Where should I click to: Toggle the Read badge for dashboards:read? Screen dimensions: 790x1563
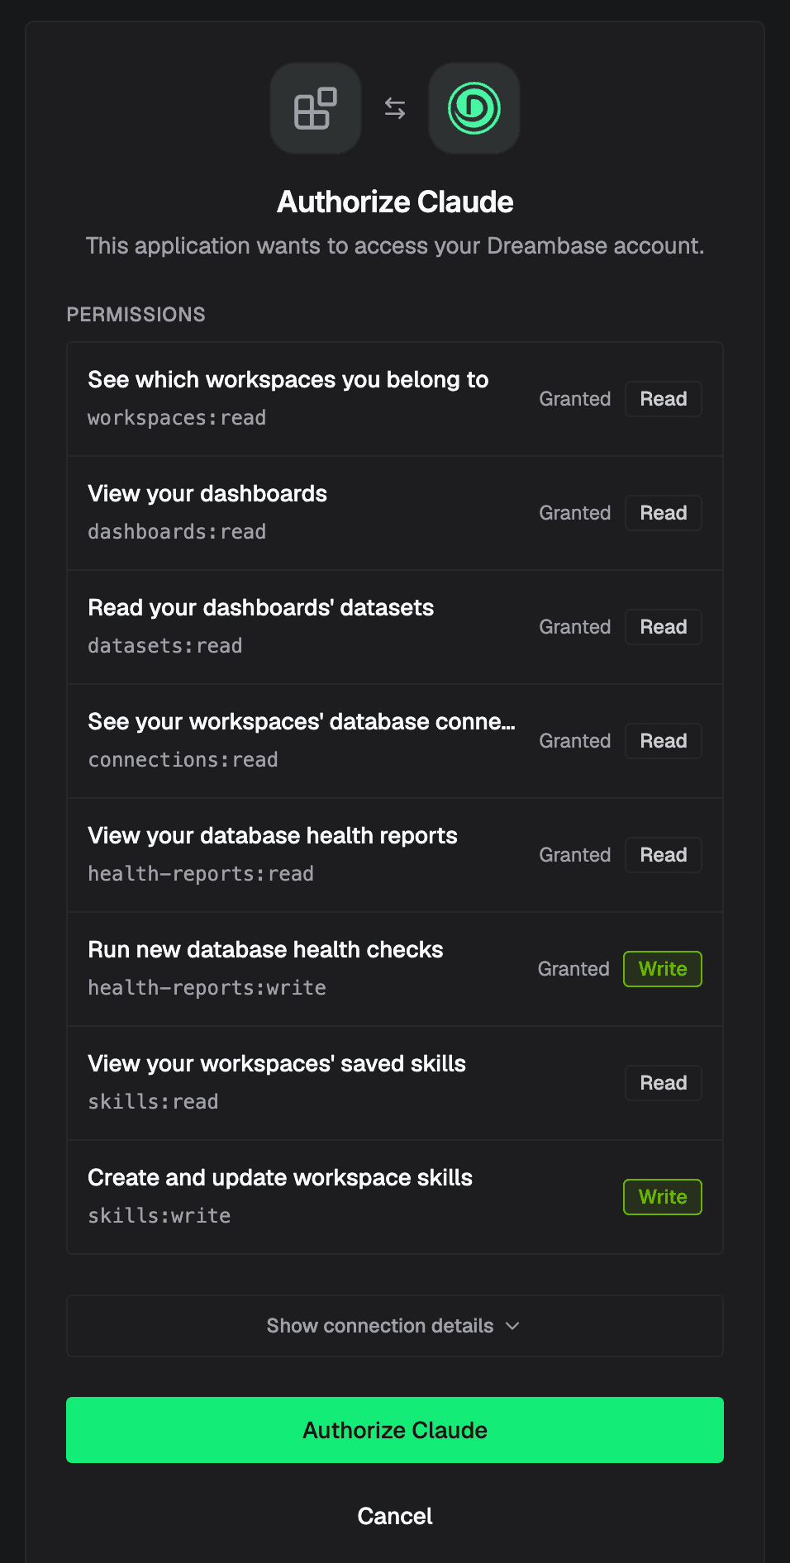point(664,513)
